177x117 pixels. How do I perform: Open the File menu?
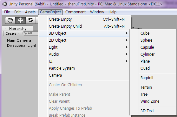pyautogui.click(x=7, y=12)
